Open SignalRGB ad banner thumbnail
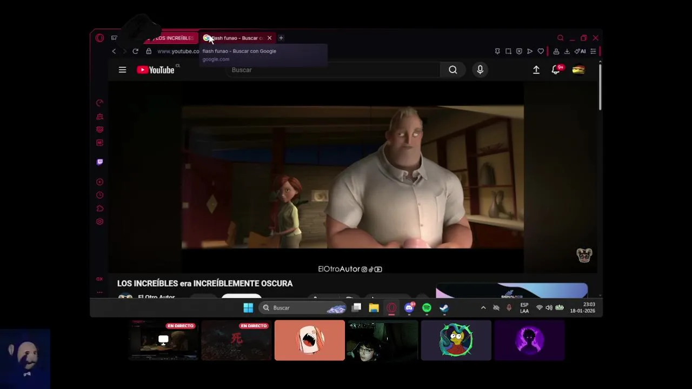Screen dimensions: 692x389 (511, 291)
